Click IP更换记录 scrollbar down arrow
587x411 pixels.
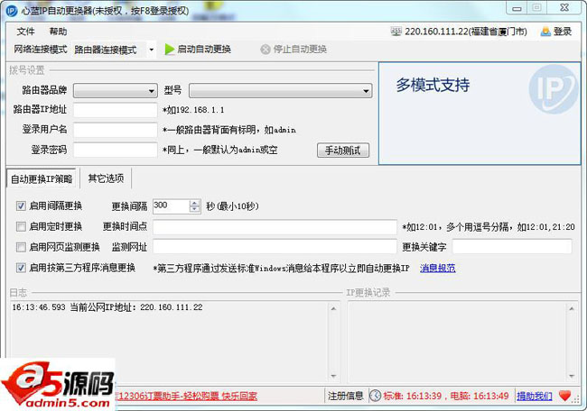[x=572, y=376]
